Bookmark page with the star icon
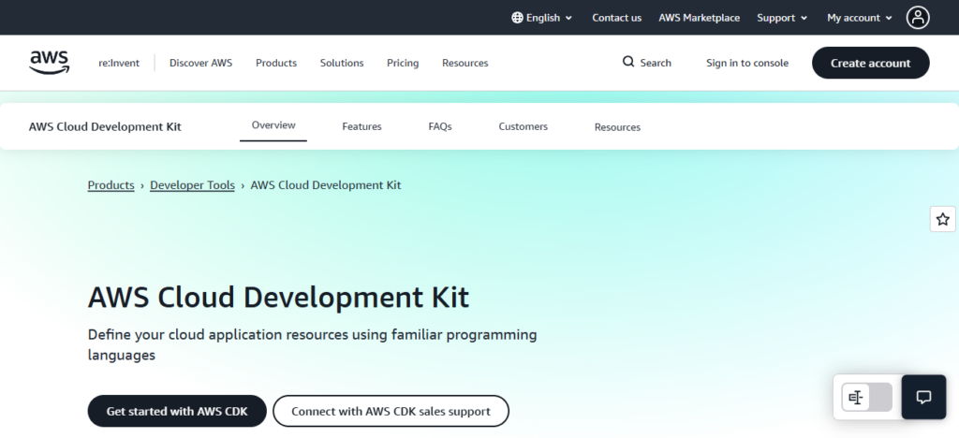959x438 pixels. (x=942, y=219)
